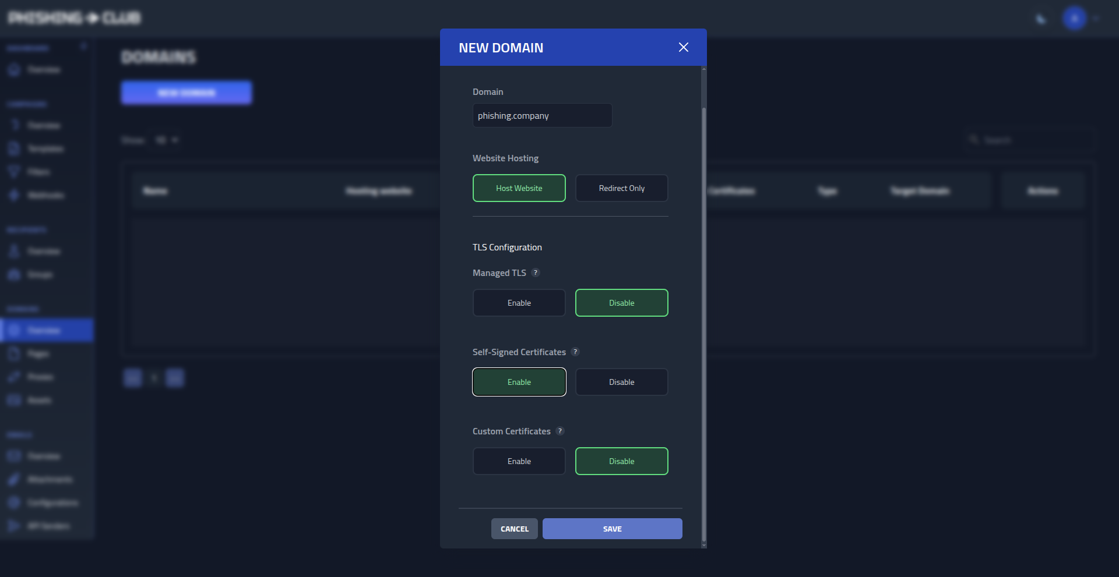Open the Self-Signed Certificates help icon
This screenshot has height=577, width=1119.
coord(575,352)
